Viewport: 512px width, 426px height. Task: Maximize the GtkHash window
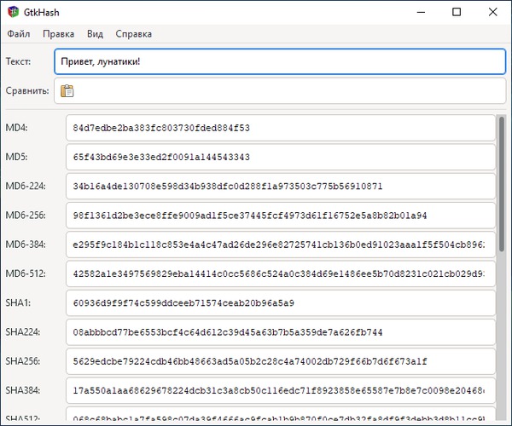tap(457, 13)
